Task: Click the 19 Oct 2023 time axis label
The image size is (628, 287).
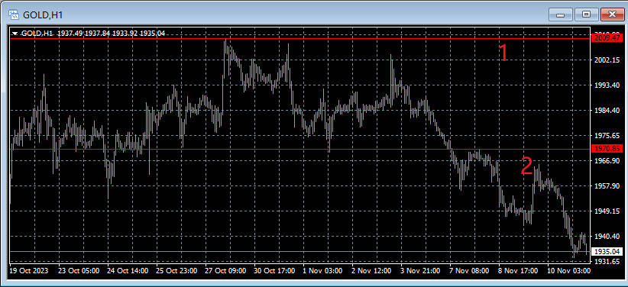Action: (29, 271)
